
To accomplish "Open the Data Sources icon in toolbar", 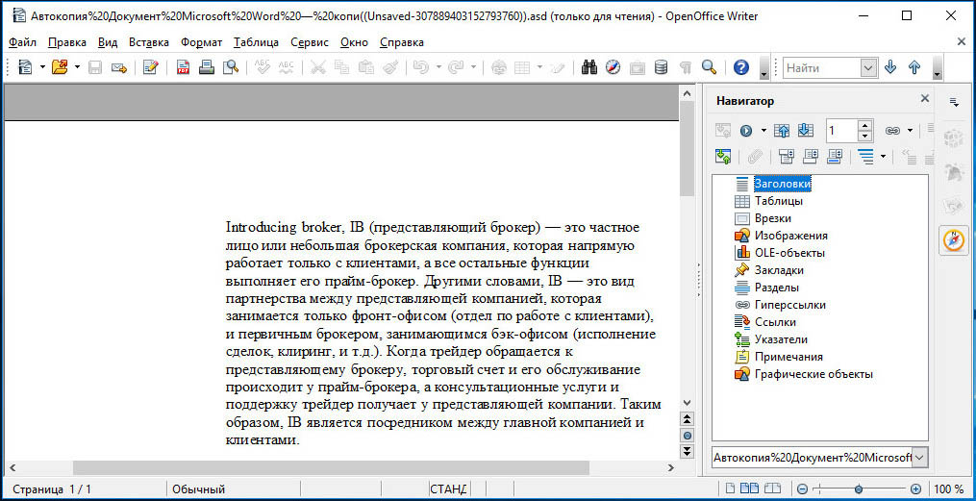I will pos(661,67).
